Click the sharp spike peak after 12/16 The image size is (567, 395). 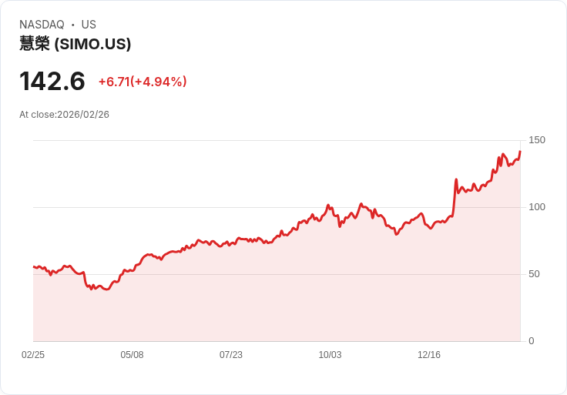(x=456, y=179)
